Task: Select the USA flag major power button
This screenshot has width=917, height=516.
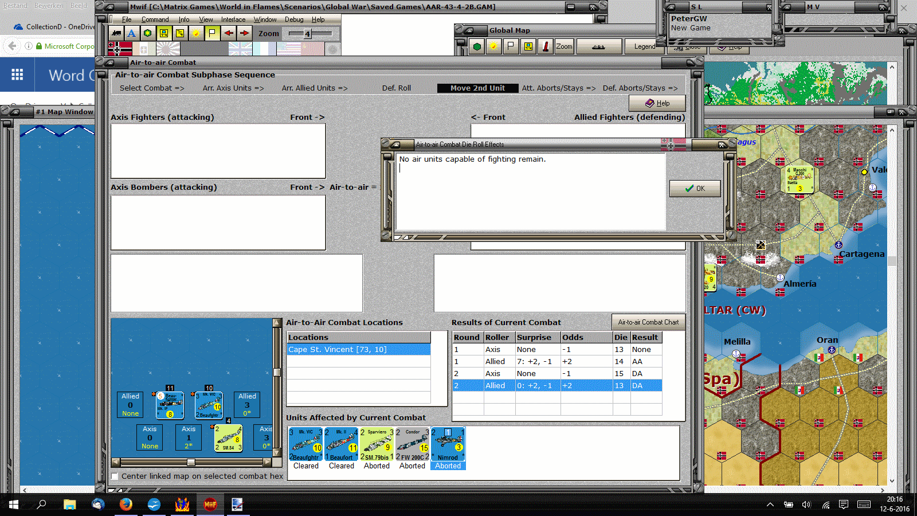Action: pyautogui.click(x=288, y=49)
